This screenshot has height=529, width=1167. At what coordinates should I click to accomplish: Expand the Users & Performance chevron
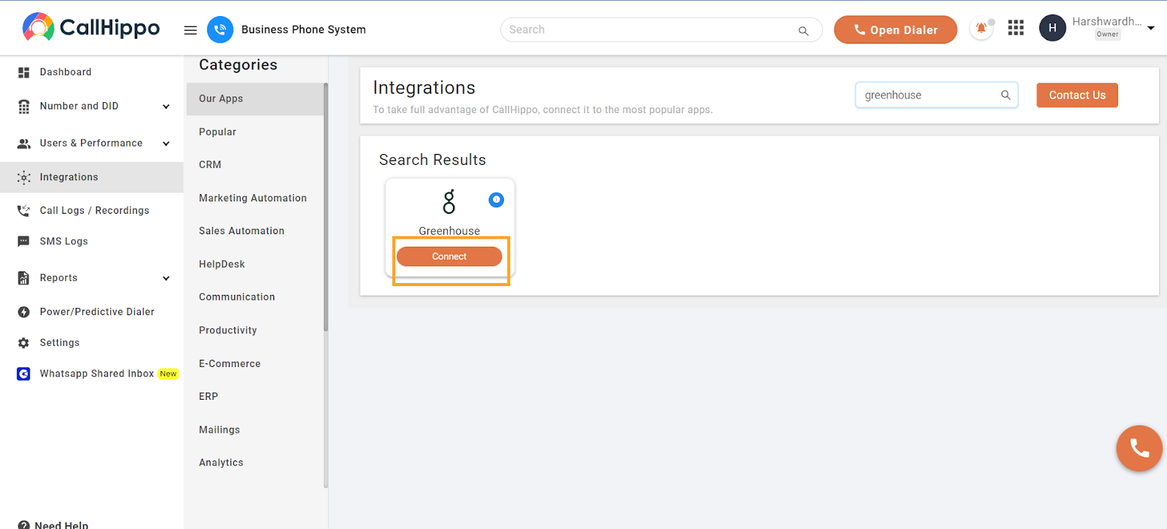(x=166, y=144)
